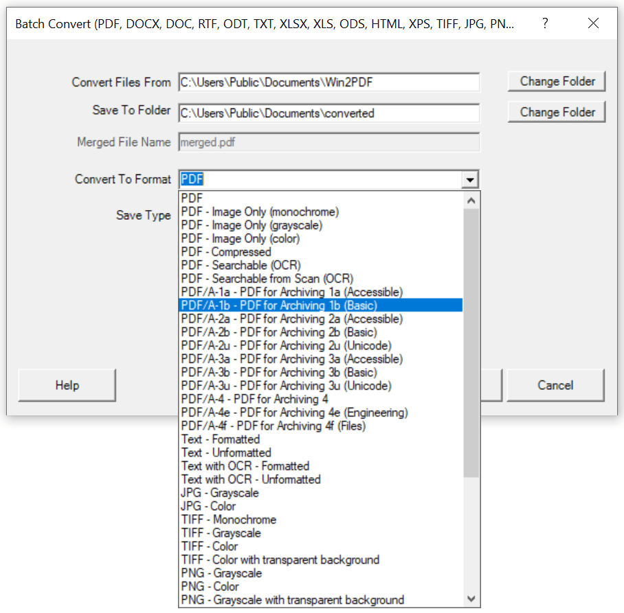
Task: Click the format list scrollbar down arrow
Action: 471,599
